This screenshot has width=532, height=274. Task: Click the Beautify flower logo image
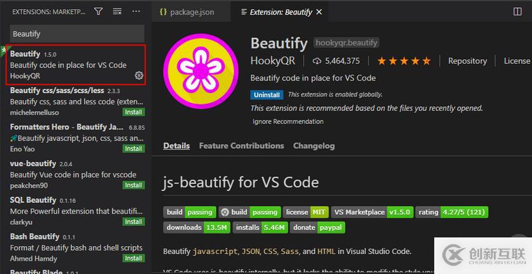(x=201, y=71)
